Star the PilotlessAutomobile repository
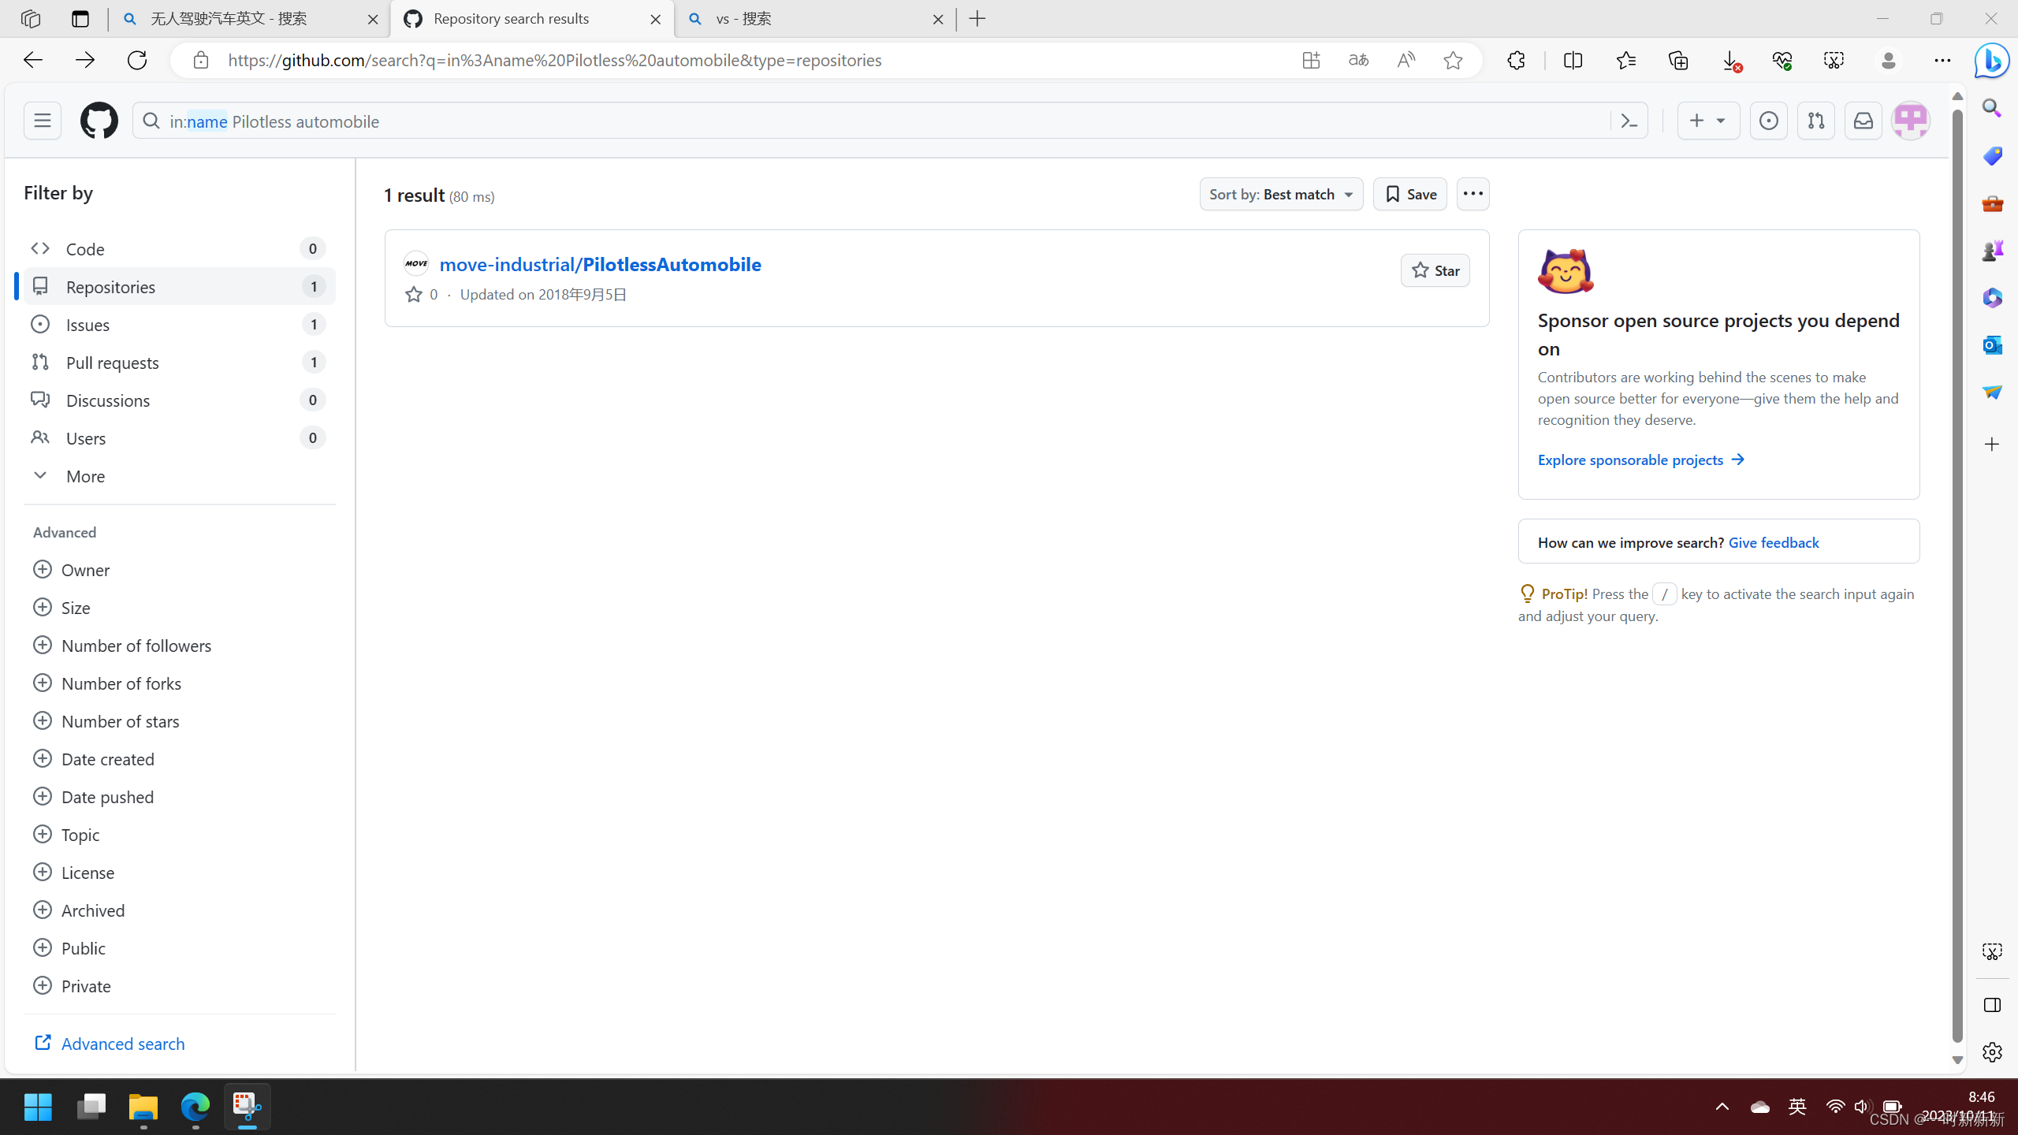Screen dimensions: 2018x1135 pyautogui.click(x=1435, y=270)
